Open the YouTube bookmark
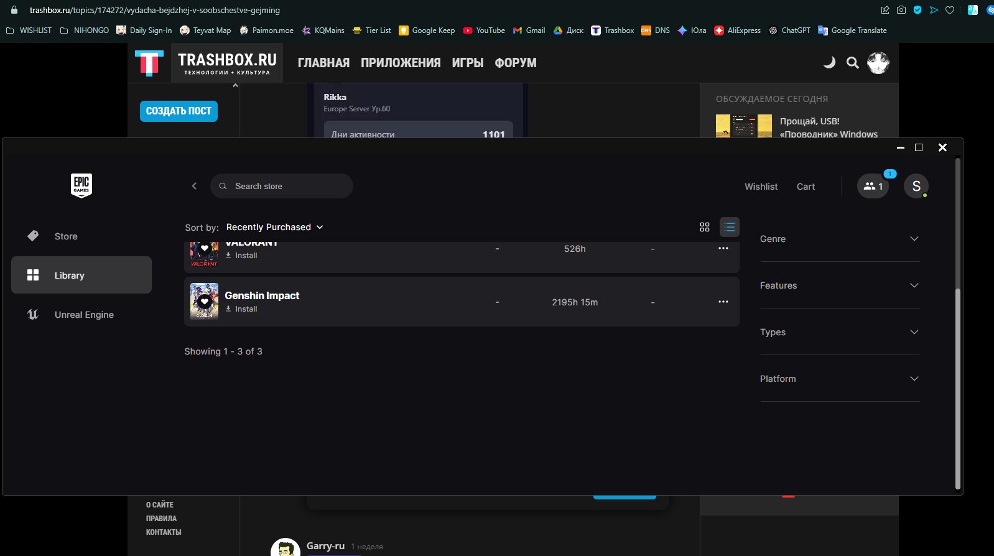Screen dimensions: 994x556 tap(484, 30)
